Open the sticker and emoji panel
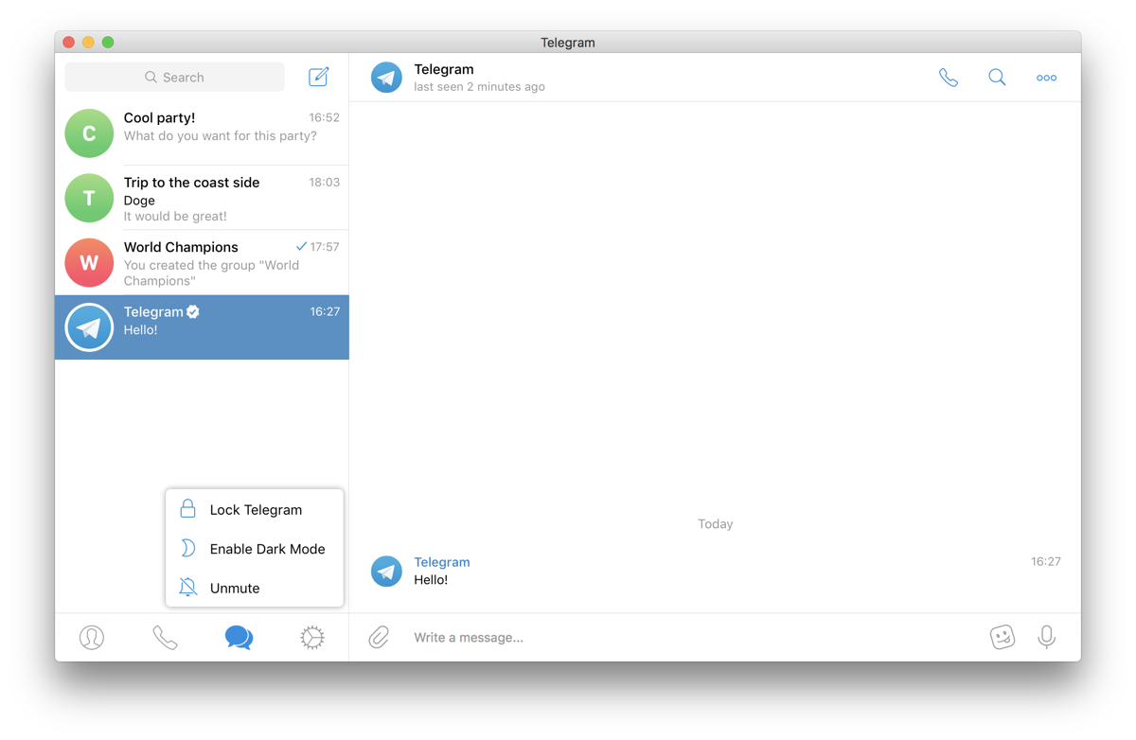The height and width of the screenshot is (740, 1136). click(x=1003, y=637)
